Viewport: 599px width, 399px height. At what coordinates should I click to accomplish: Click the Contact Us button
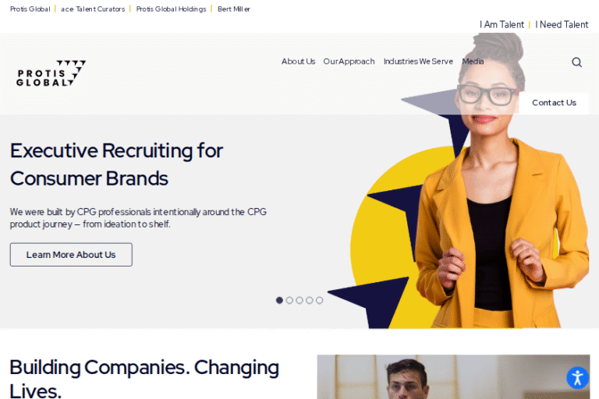pyautogui.click(x=554, y=103)
